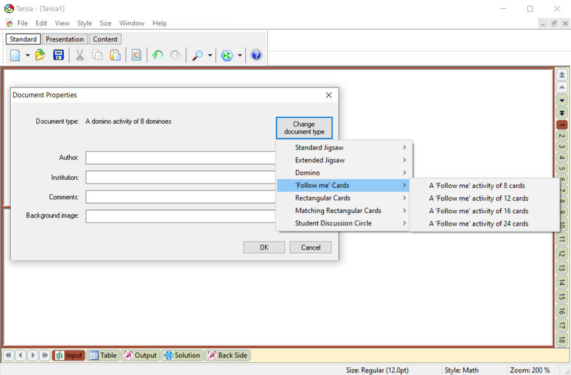Select the 'Follow me' Cards menu entry
The image size is (571, 375).
[x=343, y=185]
